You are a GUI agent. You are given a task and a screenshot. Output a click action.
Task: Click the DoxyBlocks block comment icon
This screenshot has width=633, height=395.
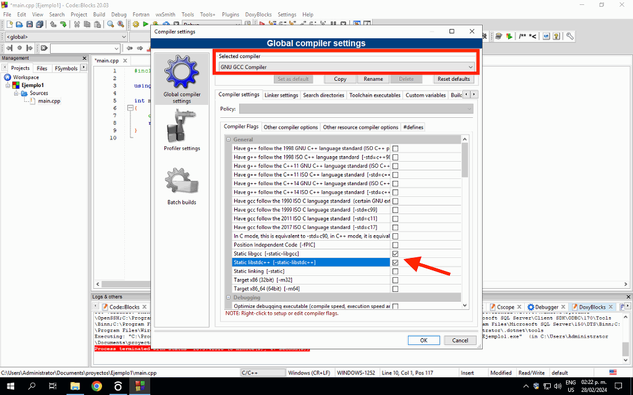(522, 36)
